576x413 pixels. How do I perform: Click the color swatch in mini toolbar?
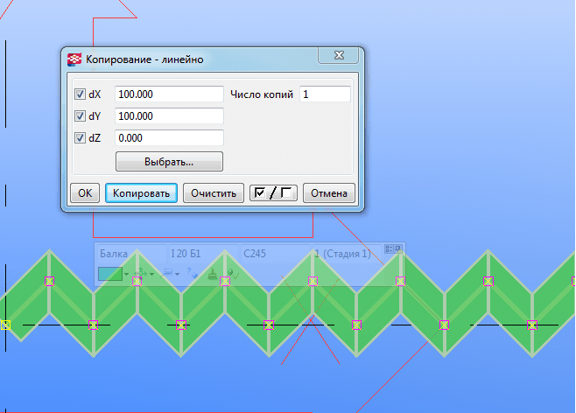[x=110, y=274]
